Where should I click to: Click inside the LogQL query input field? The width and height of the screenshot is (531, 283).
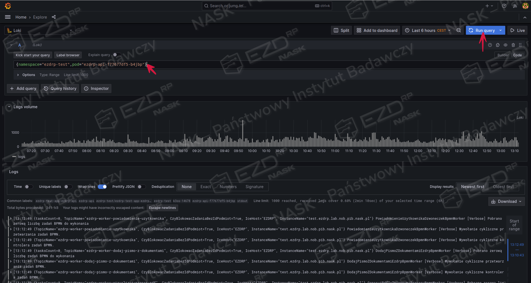(x=249, y=65)
